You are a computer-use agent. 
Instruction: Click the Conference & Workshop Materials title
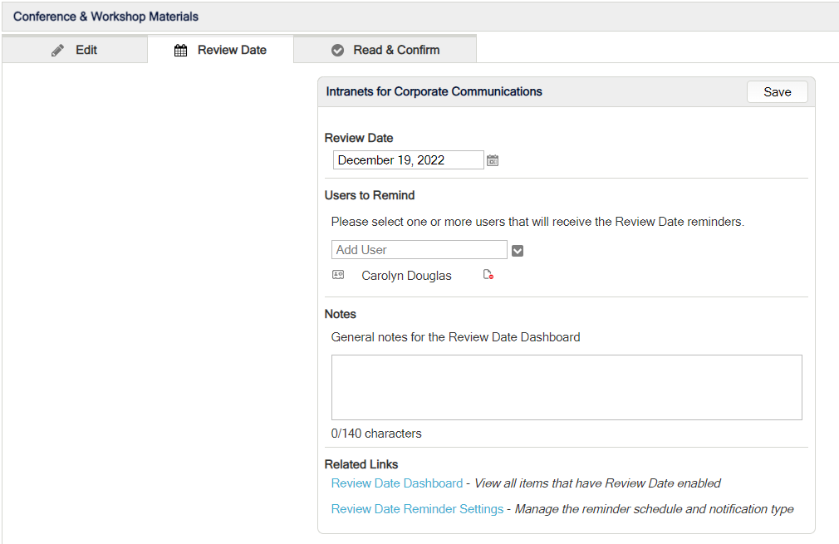pos(105,17)
